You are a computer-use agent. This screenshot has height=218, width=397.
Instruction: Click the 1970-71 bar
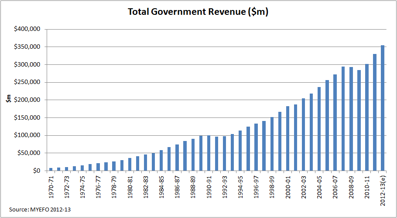[x=51, y=169]
